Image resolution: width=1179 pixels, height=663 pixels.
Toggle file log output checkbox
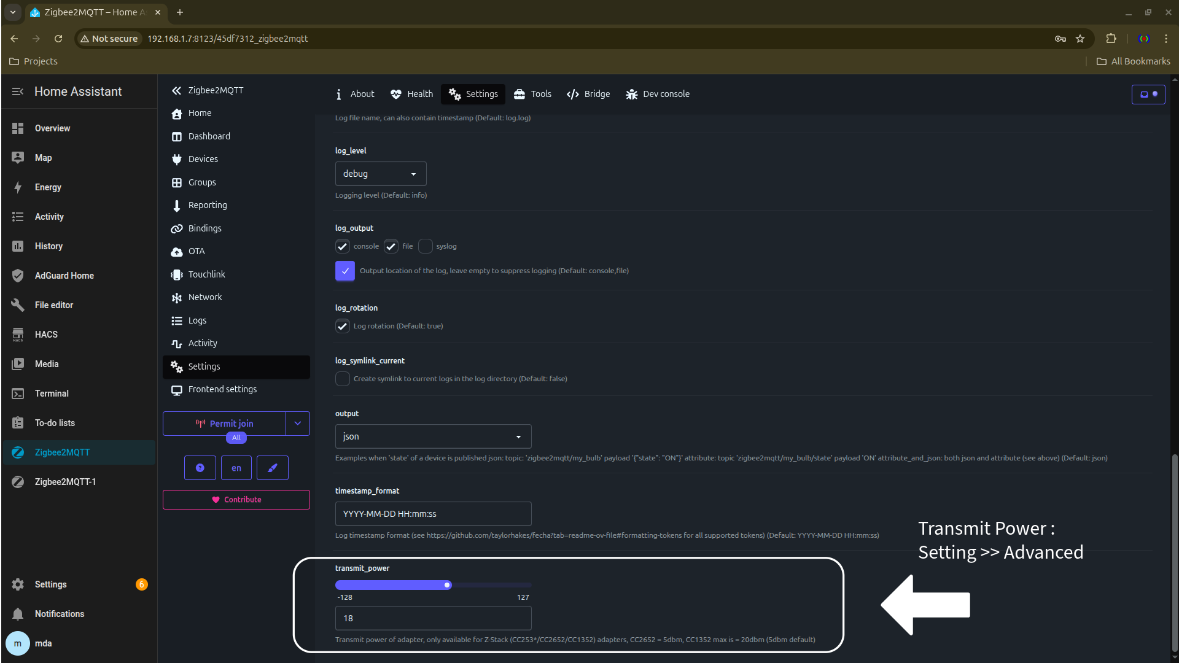click(391, 246)
